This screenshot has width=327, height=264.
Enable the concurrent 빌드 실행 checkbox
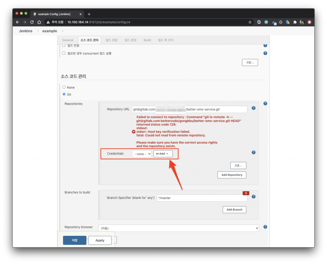pos(64,53)
